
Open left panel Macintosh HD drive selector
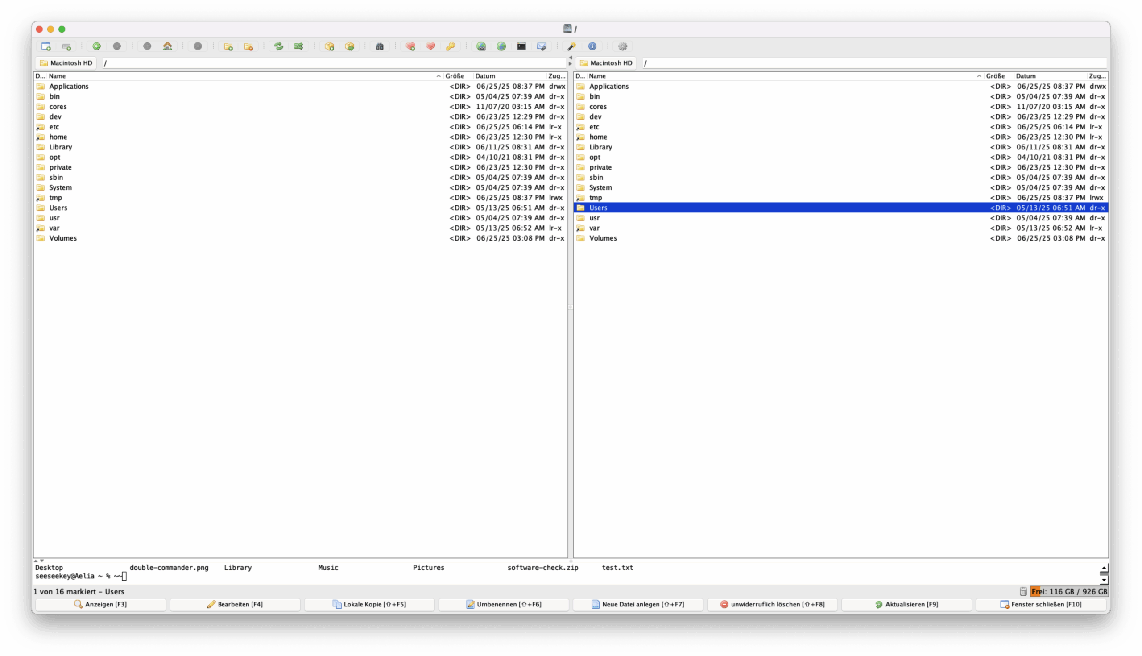[x=66, y=63]
